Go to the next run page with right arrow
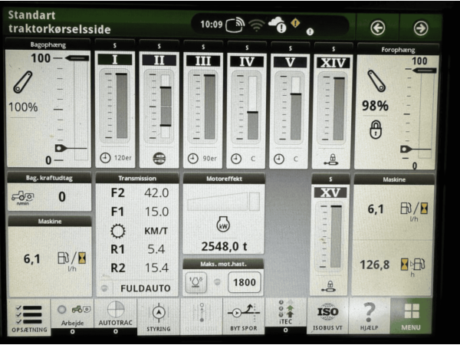The width and height of the screenshot is (460, 345). tap(421, 28)
